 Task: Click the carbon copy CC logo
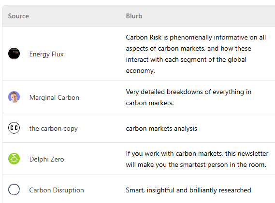click(14, 128)
